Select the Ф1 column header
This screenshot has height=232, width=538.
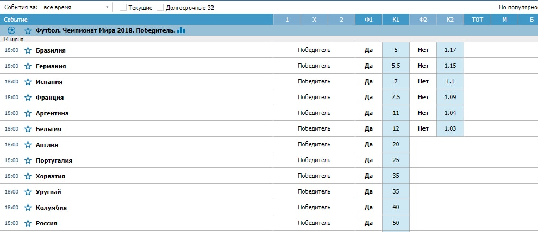click(x=368, y=20)
